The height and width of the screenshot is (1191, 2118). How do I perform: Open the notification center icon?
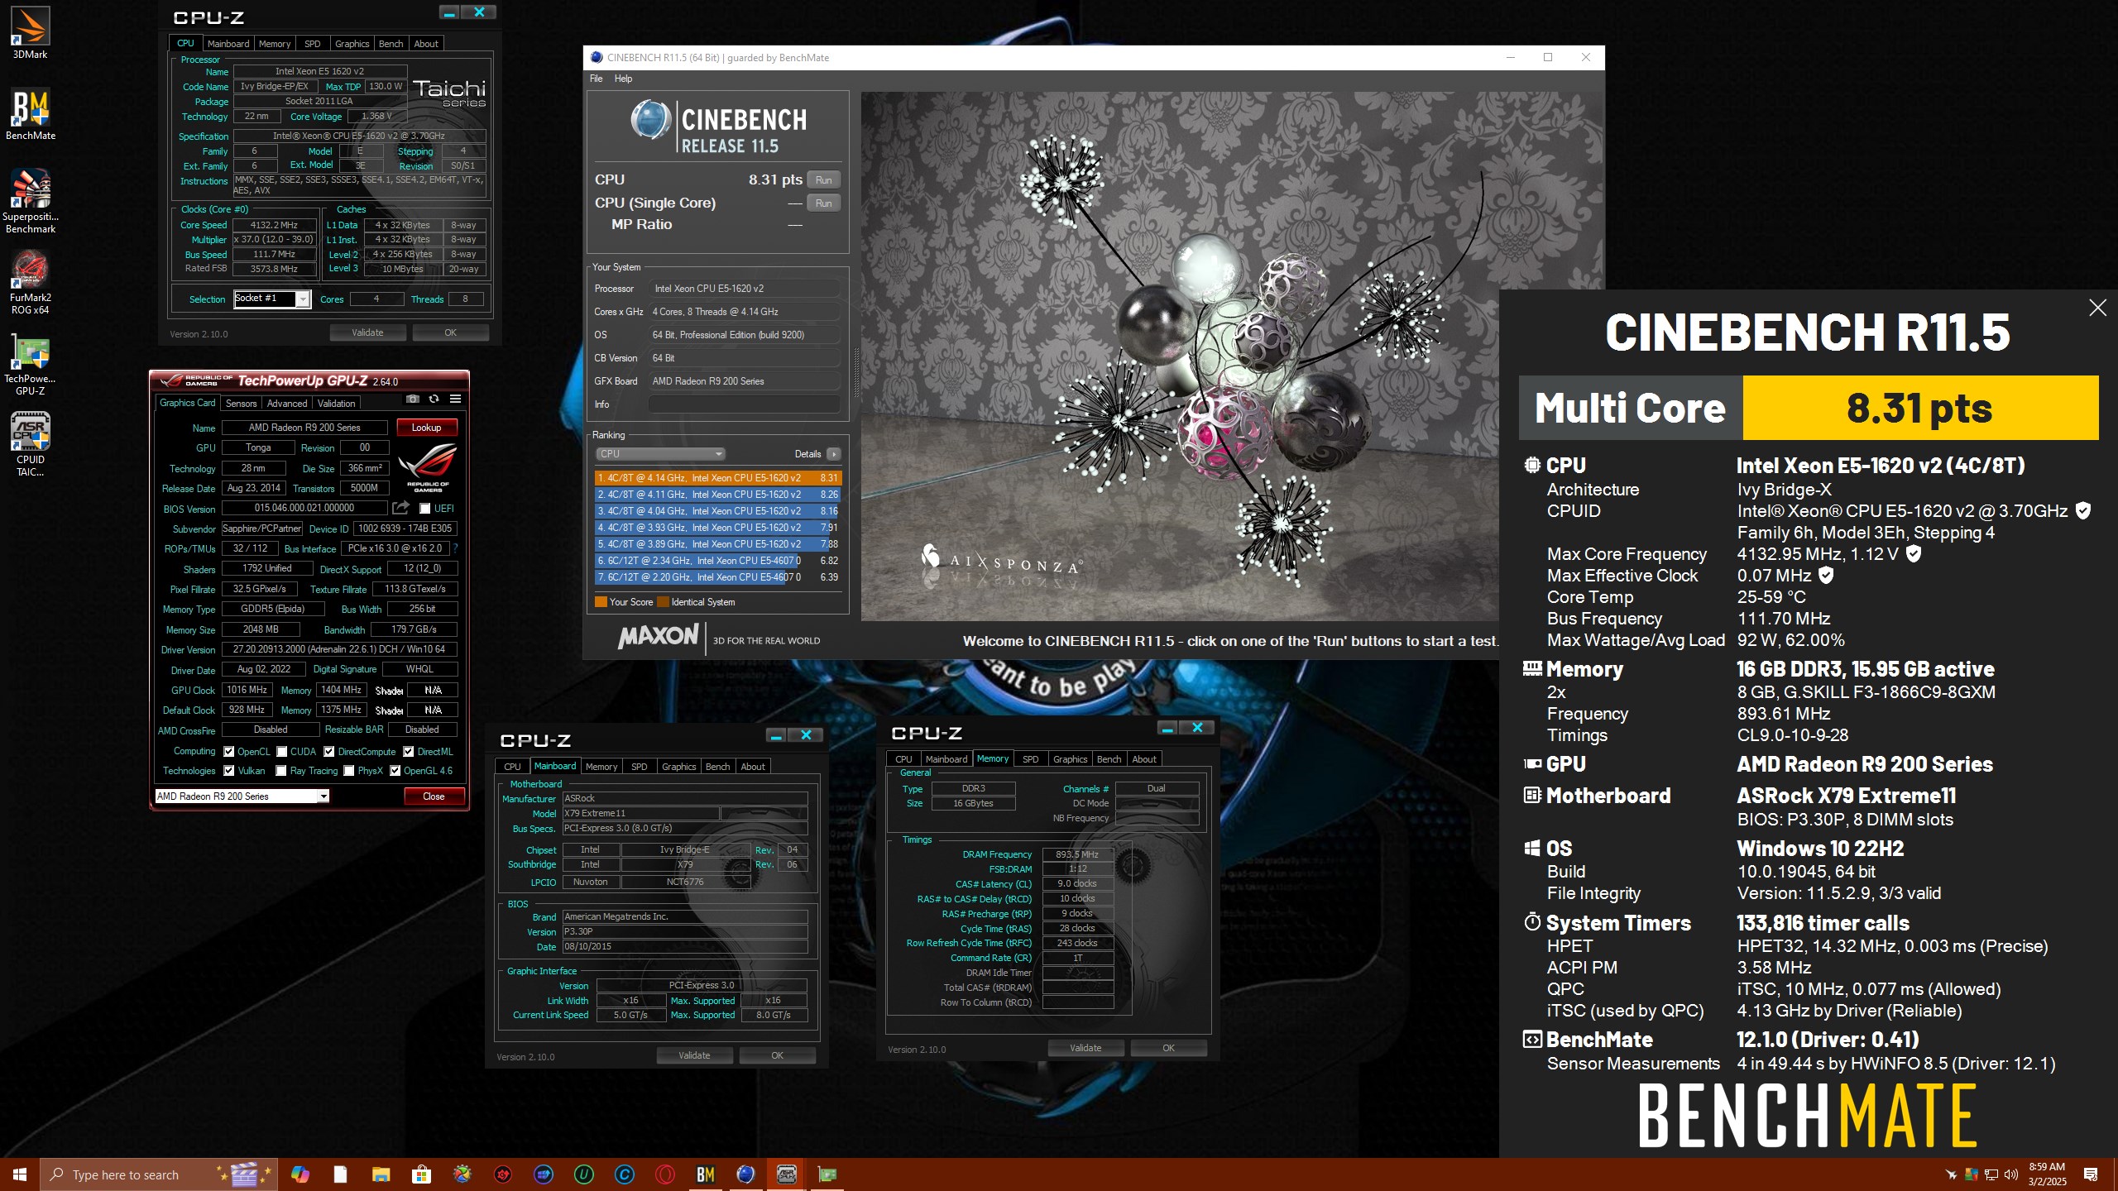2091,1174
